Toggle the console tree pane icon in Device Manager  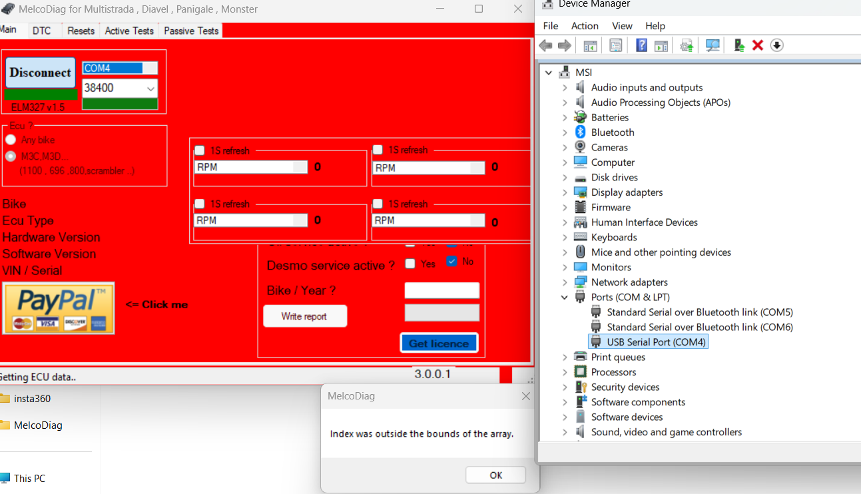pos(590,45)
